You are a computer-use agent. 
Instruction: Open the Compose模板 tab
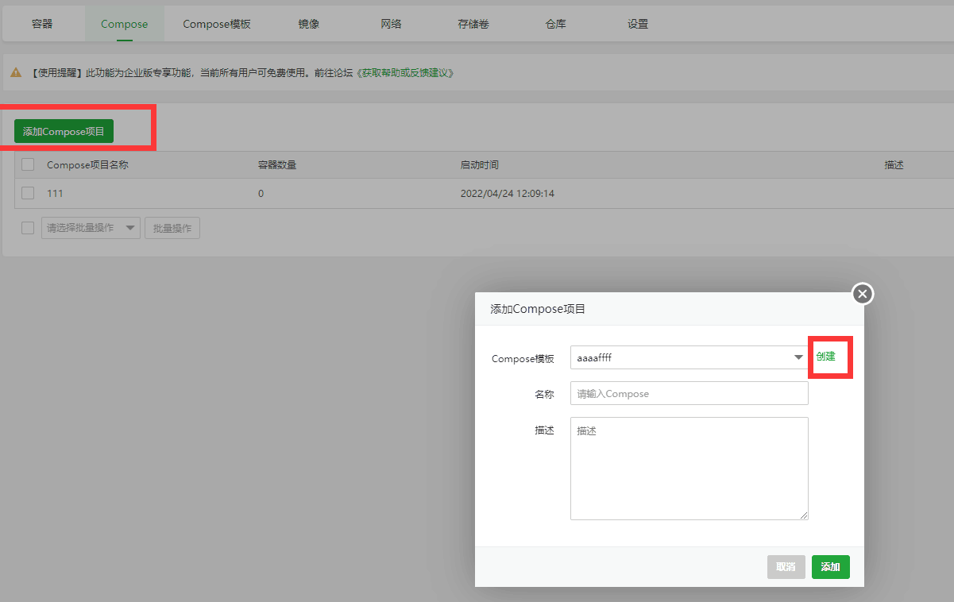(x=217, y=24)
